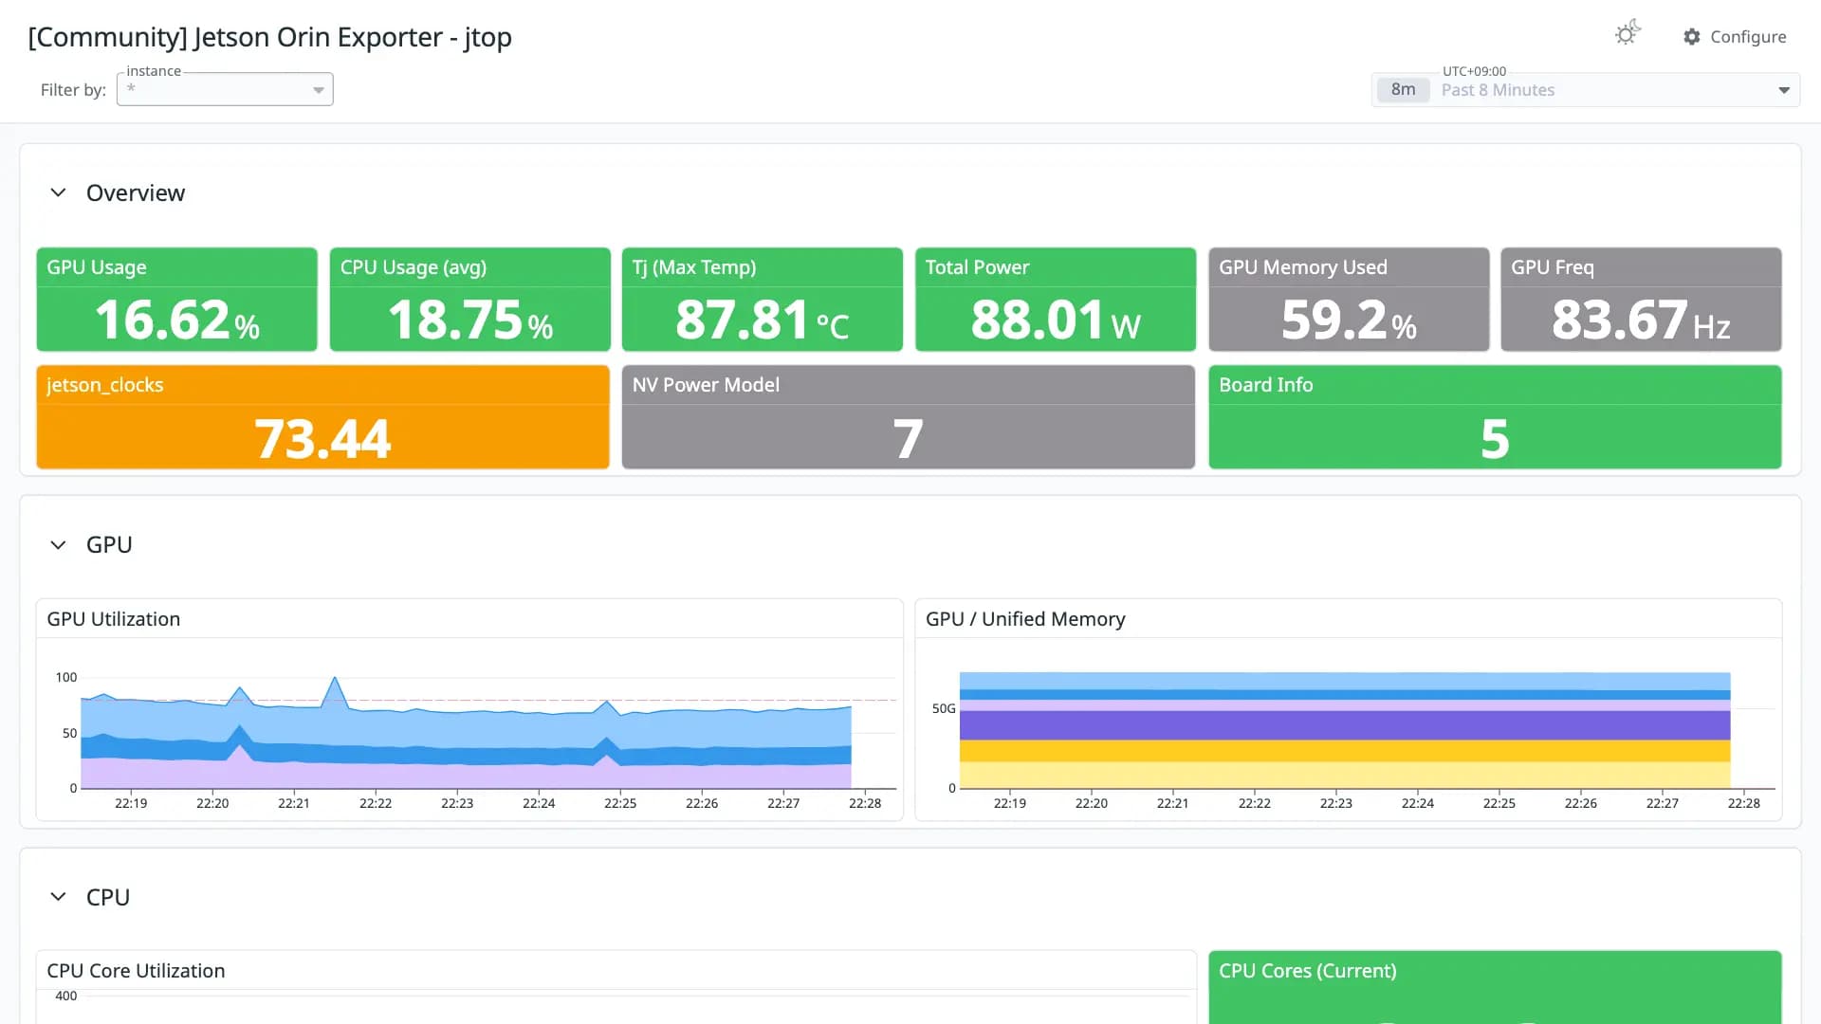Click the UTC+09:00 timezone label
Screen dimensions: 1821x1024
pos(1474,71)
